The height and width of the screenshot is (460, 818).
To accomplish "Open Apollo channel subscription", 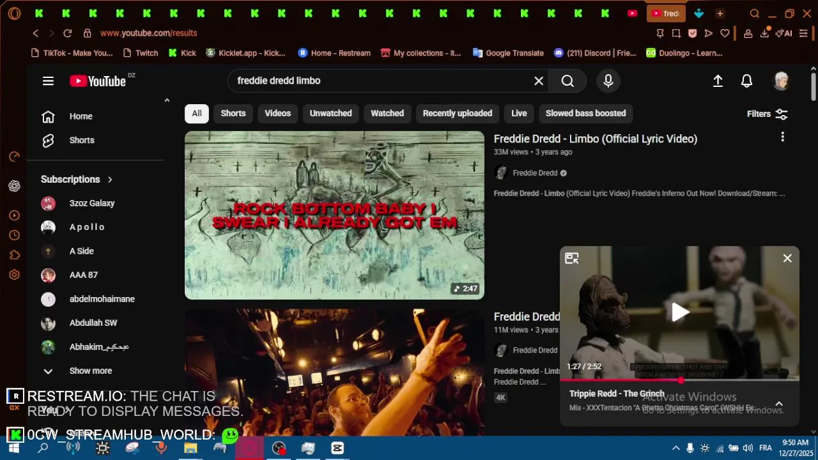I will pos(87,227).
